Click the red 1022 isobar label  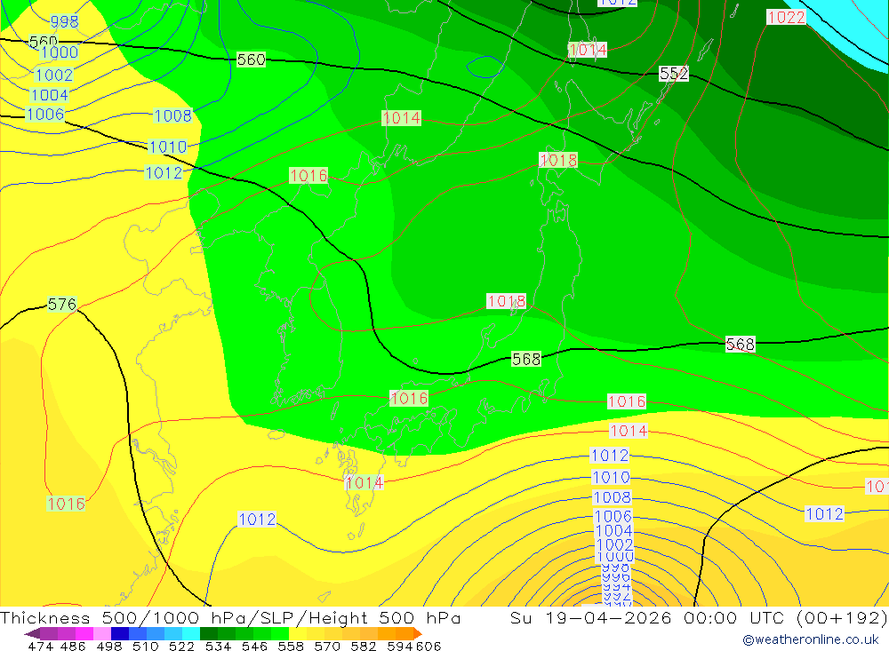click(x=786, y=17)
